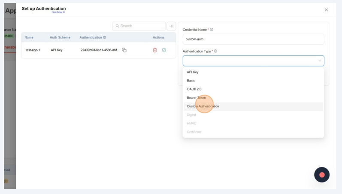Copy the test-app-1 authentication ID

point(124,50)
